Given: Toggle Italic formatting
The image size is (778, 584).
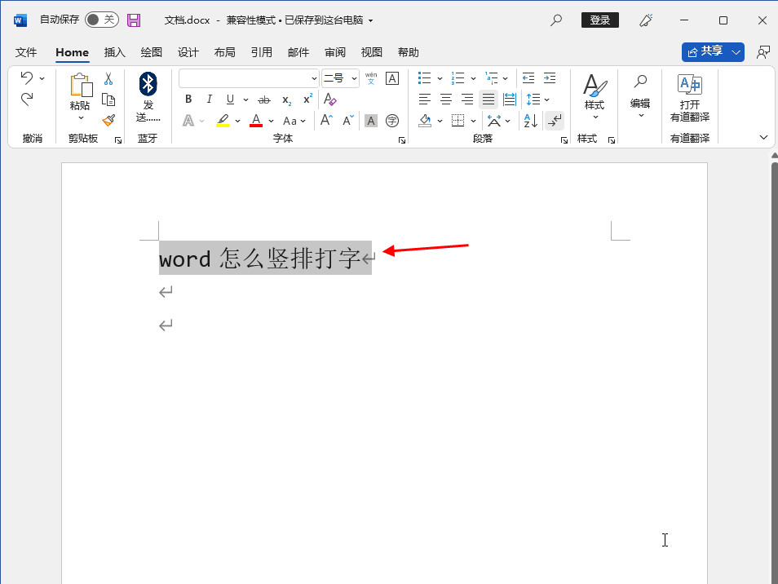Looking at the screenshot, I should [210, 100].
